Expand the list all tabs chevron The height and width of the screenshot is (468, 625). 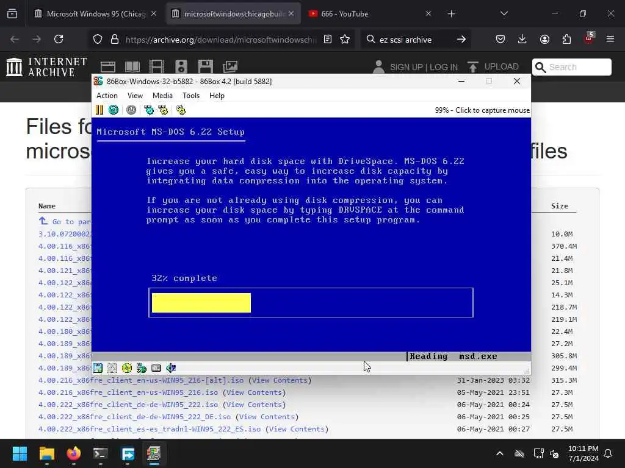(504, 13)
